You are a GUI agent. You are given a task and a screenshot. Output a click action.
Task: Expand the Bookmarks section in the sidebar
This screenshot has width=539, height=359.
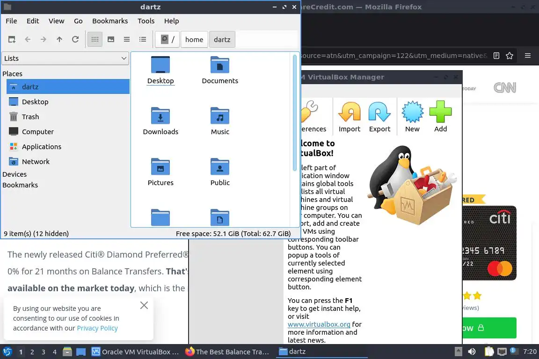(x=20, y=185)
